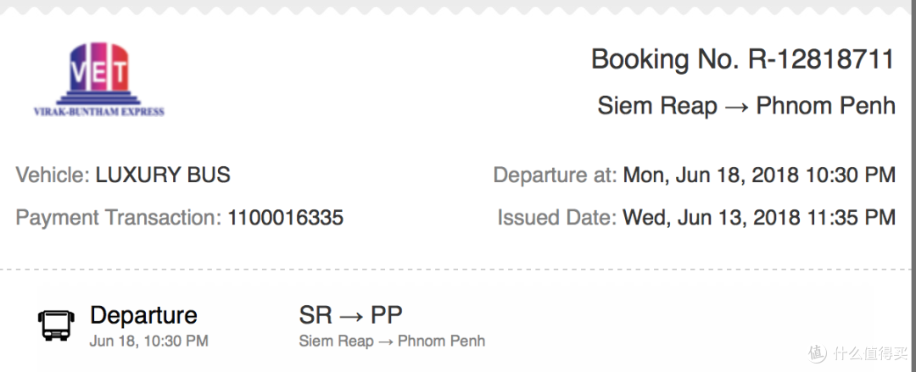Click the Departure at label
Image resolution: width=916 pixels, height=372 pixels.
555,175
